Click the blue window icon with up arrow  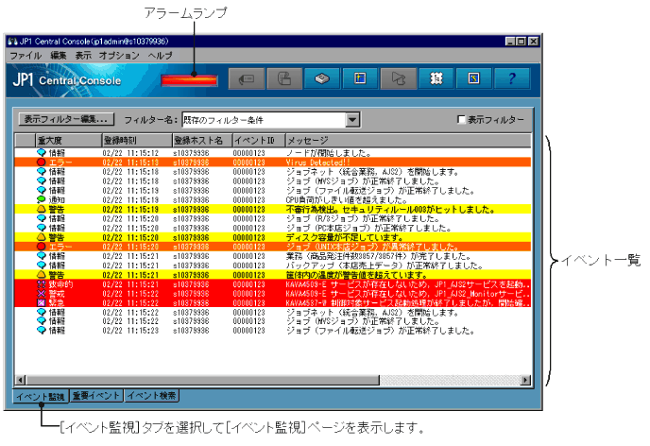pos(360,79)
